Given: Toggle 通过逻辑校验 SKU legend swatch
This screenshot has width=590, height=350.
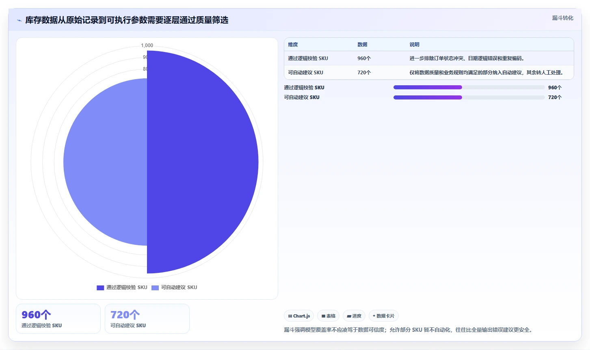Looking at the screenshot, I should (100, 287).
